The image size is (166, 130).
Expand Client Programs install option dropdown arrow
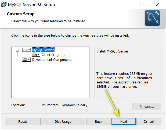point(38,55)
